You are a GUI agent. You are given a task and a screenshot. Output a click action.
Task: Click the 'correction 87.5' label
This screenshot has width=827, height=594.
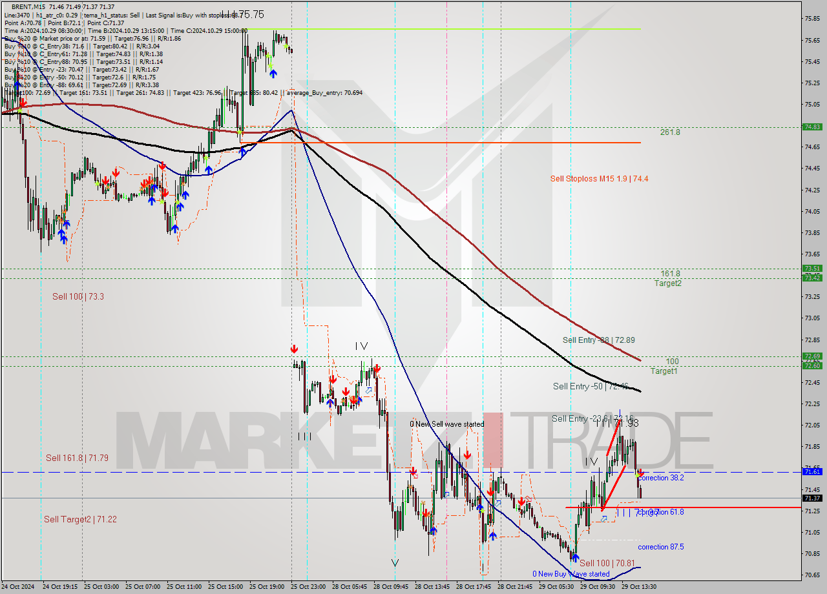point(660,547)
